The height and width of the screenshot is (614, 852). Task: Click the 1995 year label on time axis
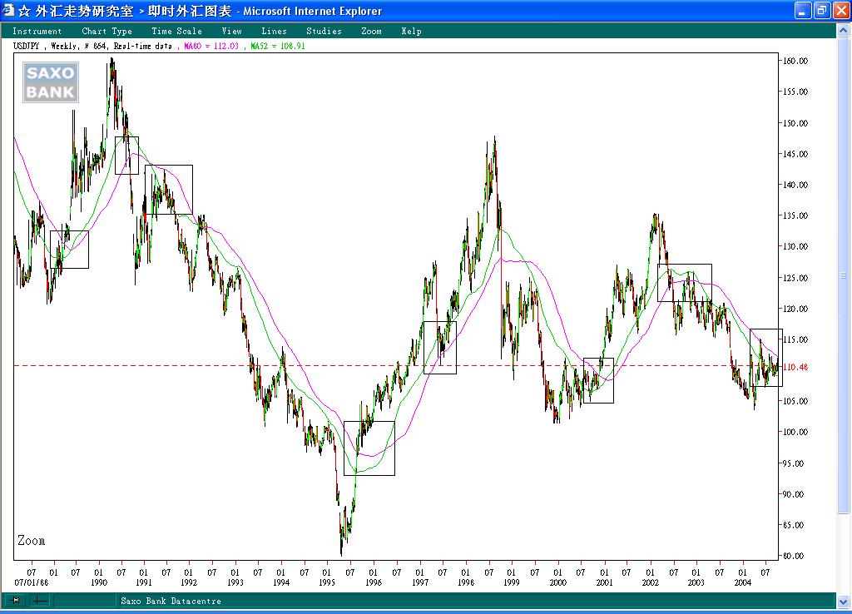tap(326, 582)
